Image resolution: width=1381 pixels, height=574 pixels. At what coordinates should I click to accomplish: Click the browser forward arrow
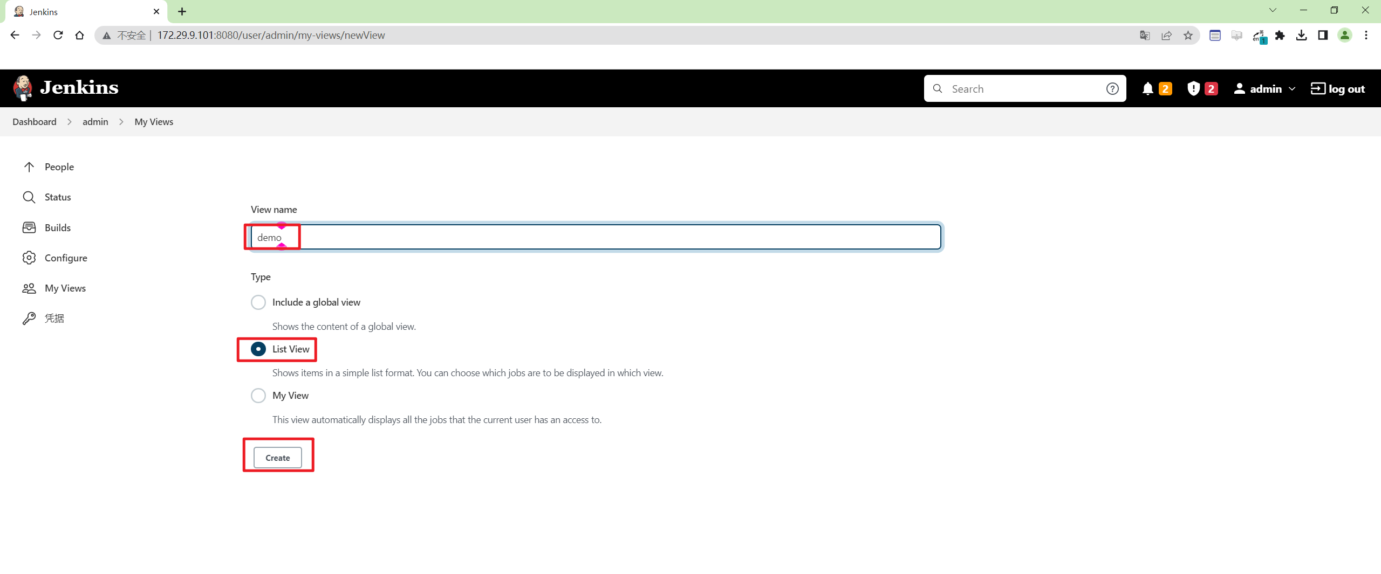click(36, 35)
